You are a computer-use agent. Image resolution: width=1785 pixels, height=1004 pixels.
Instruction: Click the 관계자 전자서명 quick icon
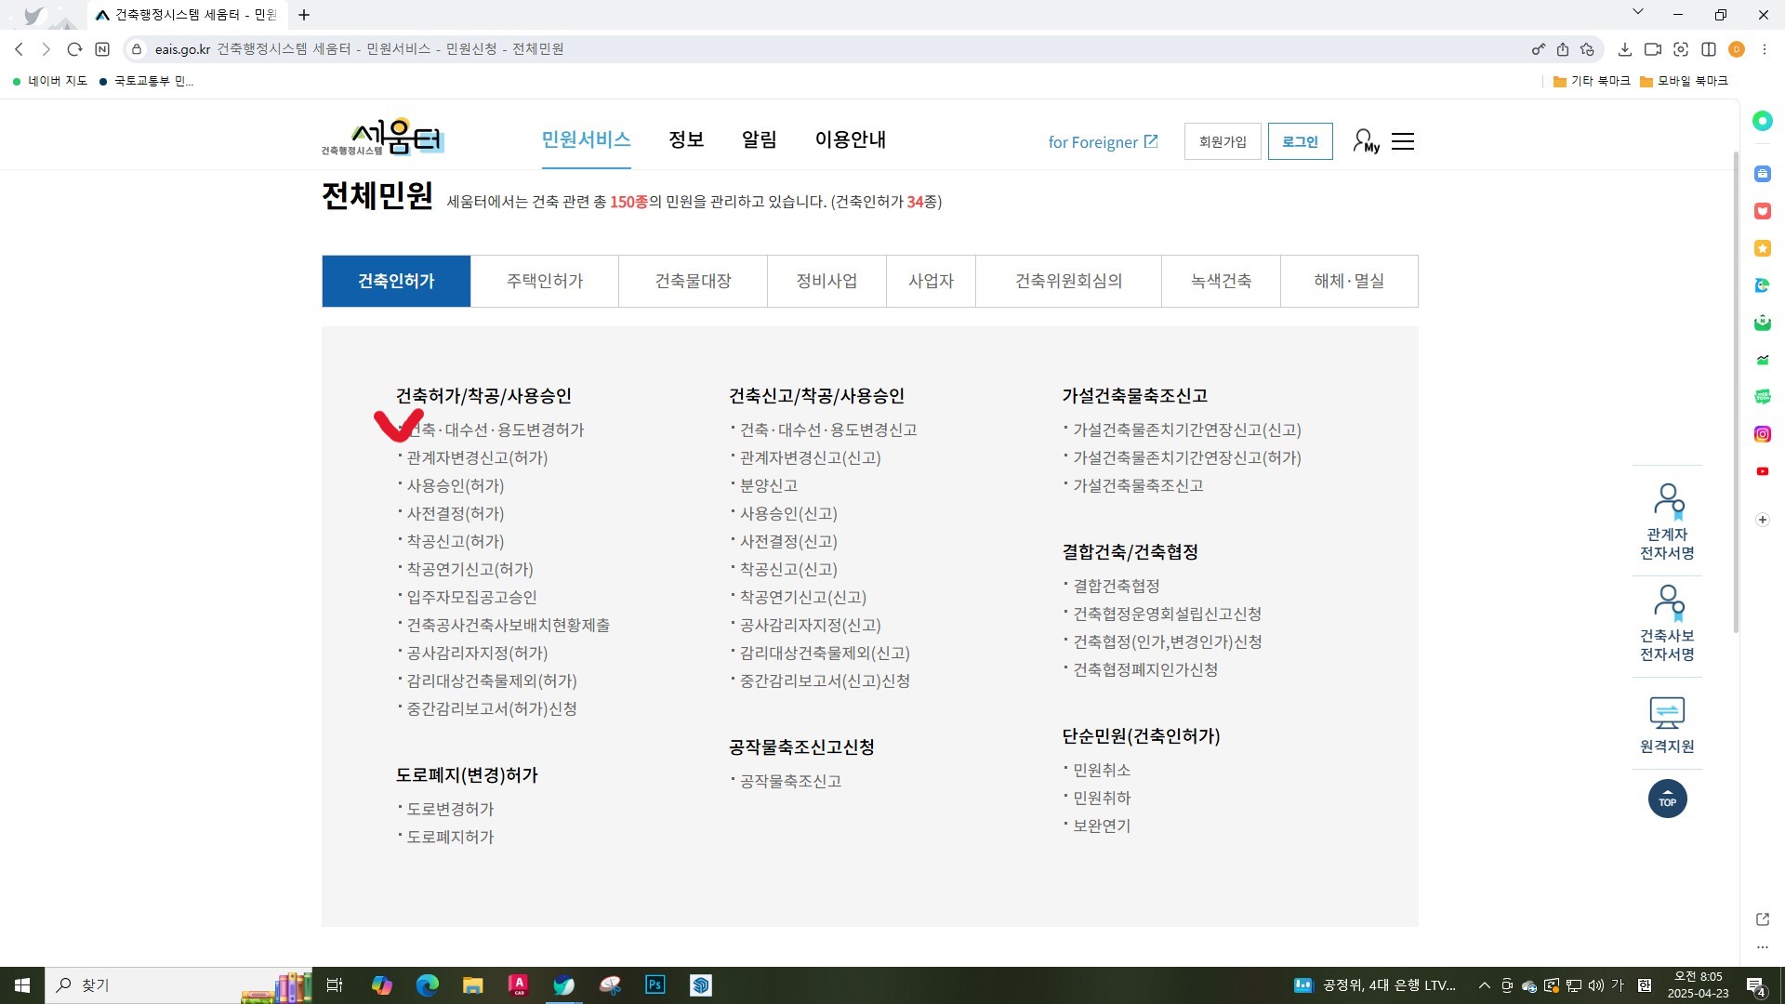tap(1667, 522)
